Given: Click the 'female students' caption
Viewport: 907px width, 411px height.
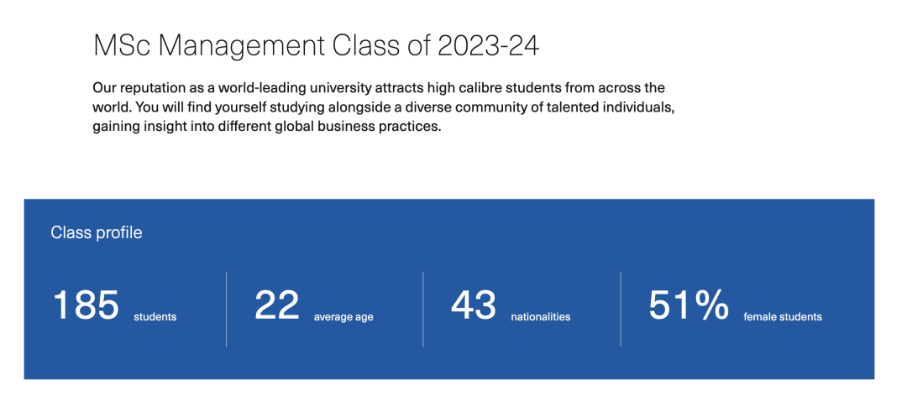Looking at the screenshot, I should coord(783,317).
